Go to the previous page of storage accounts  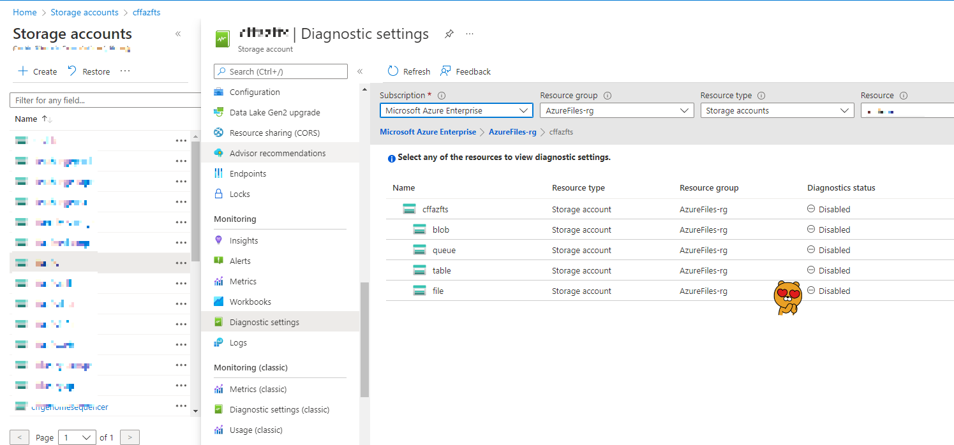tap(19, 437)
